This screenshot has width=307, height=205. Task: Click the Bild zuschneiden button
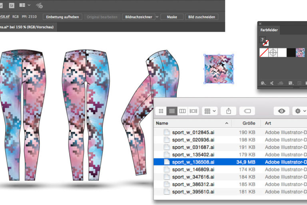202,17
